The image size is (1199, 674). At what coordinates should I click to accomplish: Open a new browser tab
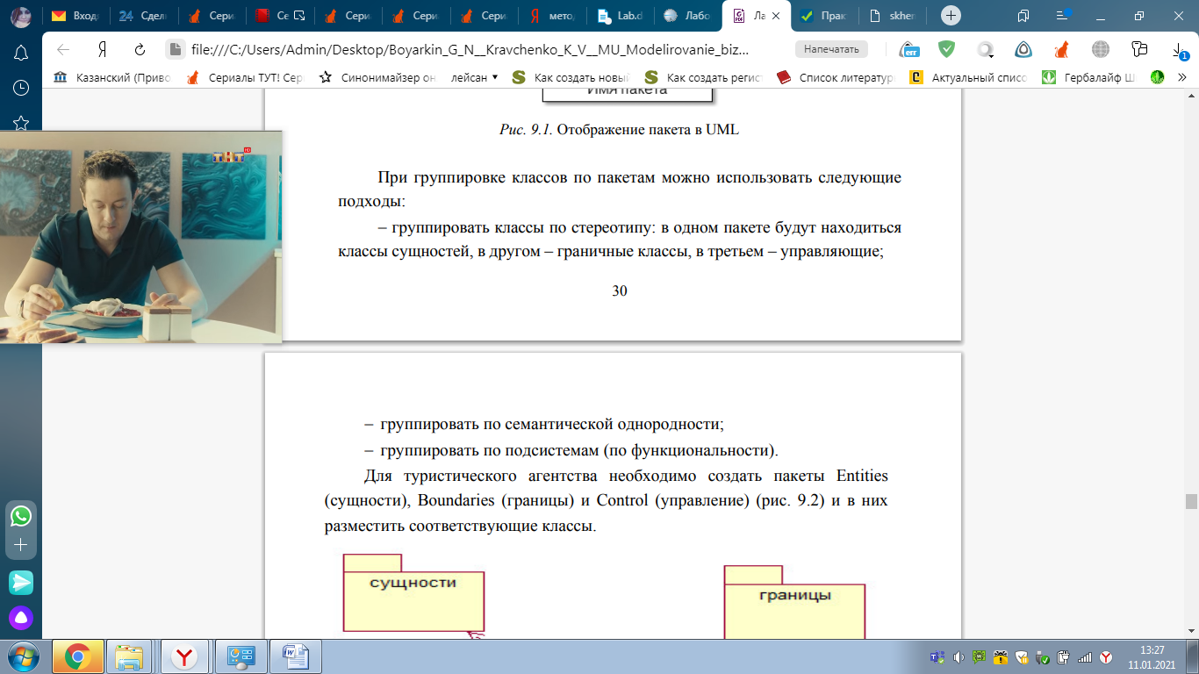pyautogui.click(x=951, y=16)
